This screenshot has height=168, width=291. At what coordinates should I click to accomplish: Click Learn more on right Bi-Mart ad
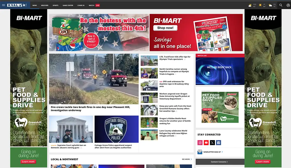(263, 162)
